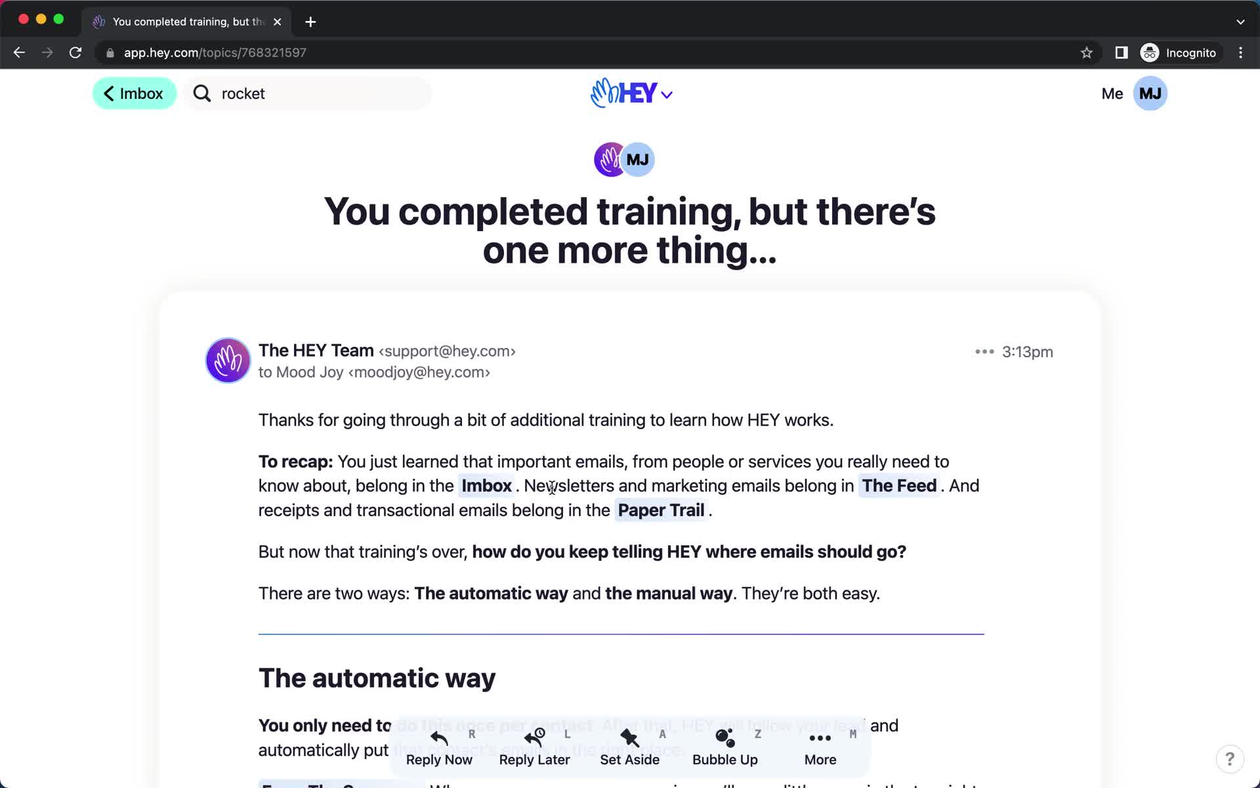
Task: Click The Feed label in email body
Action: pos(899,485)
